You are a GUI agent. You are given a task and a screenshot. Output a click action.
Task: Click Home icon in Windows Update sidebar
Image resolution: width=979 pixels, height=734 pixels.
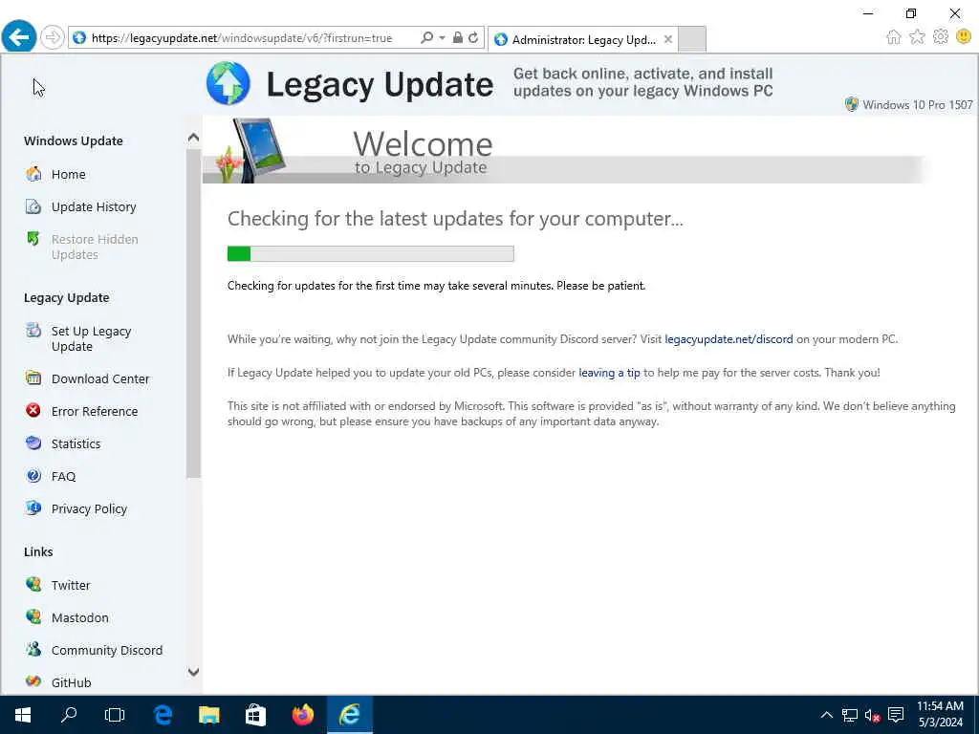33,174
